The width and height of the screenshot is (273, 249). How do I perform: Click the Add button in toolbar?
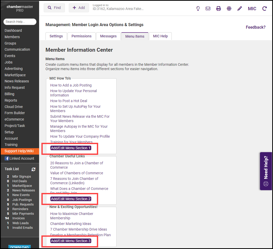point(79,8)
